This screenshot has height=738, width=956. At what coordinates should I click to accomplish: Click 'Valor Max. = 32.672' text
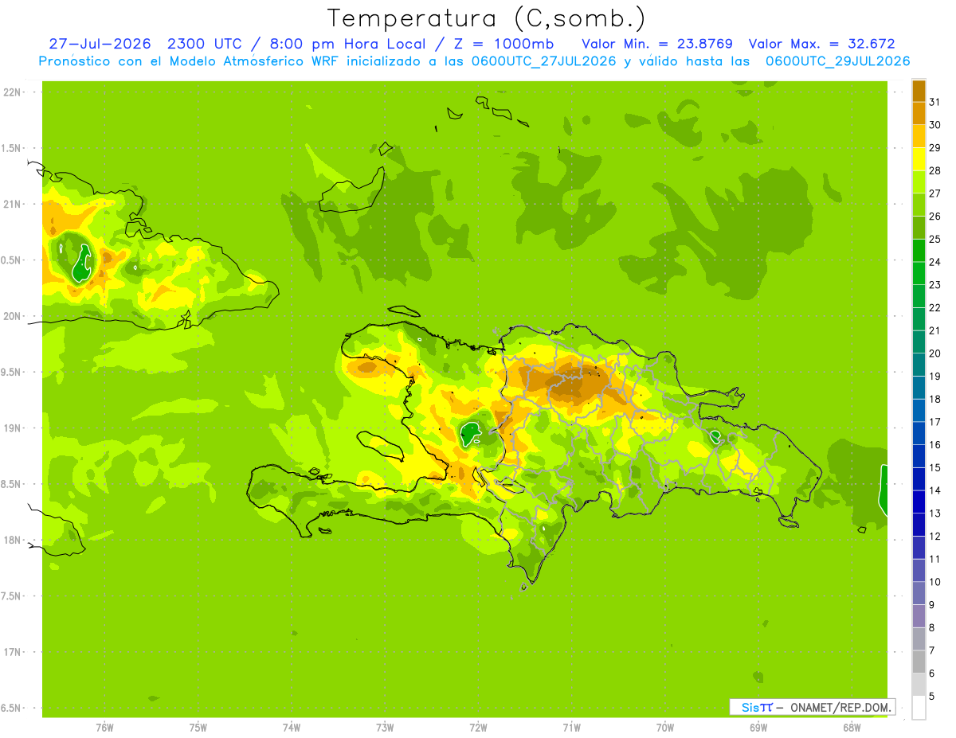(822, 44)
